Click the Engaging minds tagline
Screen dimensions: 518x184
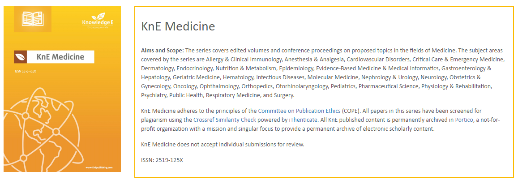tap(98, 27)
